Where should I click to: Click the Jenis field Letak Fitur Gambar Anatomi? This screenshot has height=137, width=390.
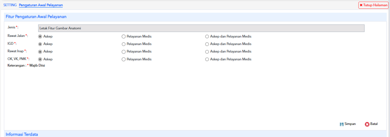201,28
